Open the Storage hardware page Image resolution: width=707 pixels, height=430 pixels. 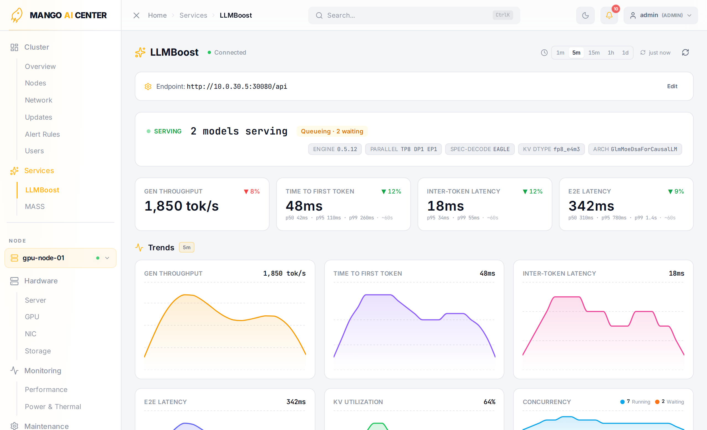point(38,351)
